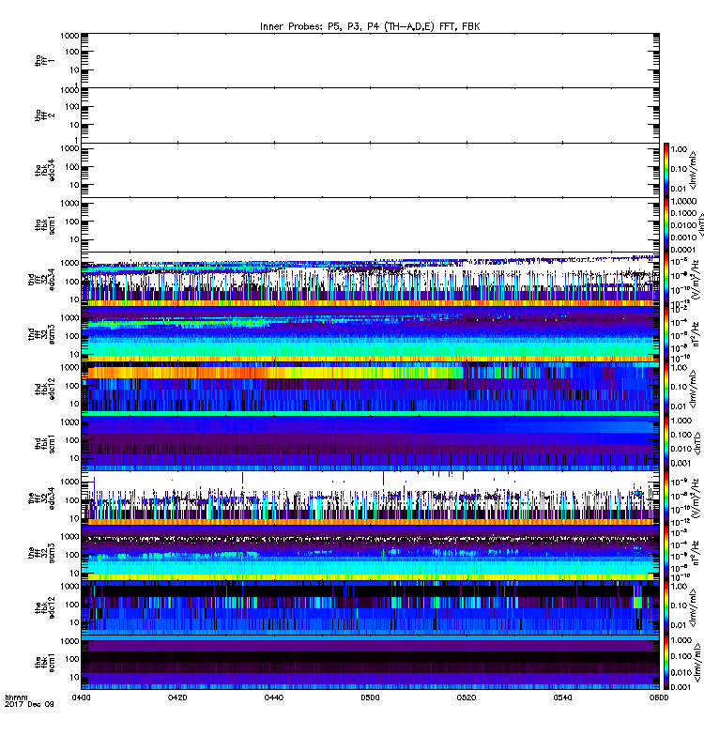Click the 'thd fff 32 scm3' spectrogram panel
This screenshot has width=704, height=751.
[x=370, y=334]
